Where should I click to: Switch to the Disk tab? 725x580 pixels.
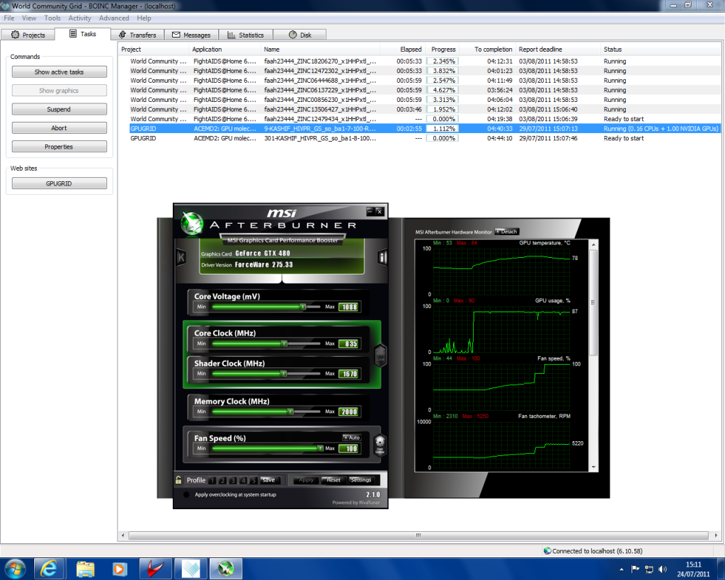point(299,35)
